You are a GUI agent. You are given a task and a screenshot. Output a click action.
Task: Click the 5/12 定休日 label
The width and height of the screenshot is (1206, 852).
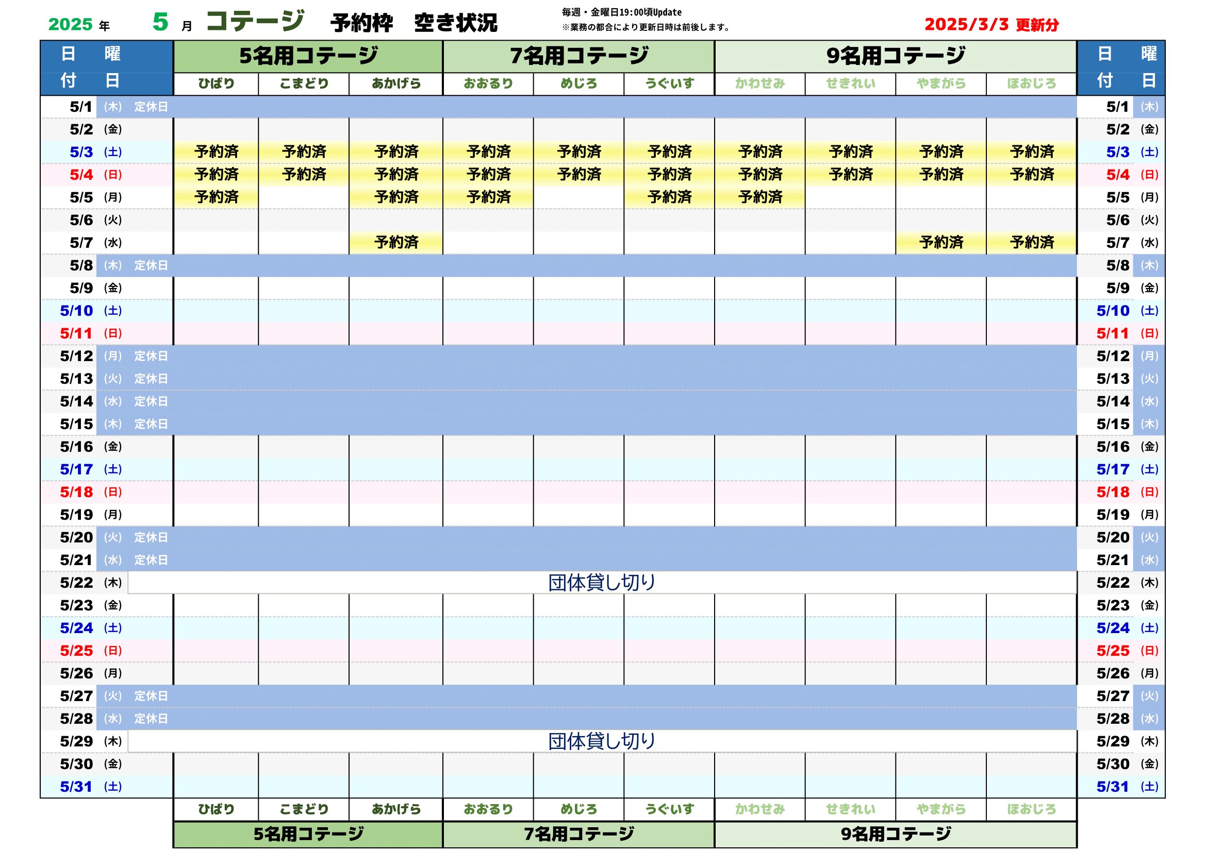click(151, 356)
